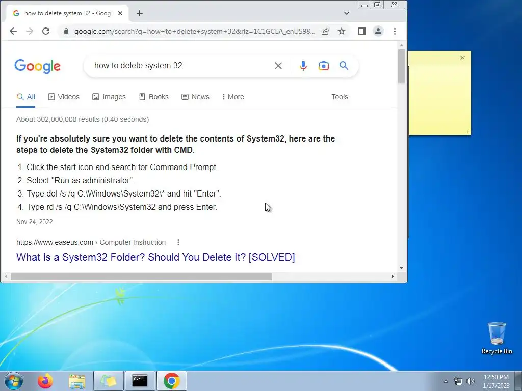Open a new tab
Image resolution: width=522 pixels, height=391 pixels.
tap(140, 13)
